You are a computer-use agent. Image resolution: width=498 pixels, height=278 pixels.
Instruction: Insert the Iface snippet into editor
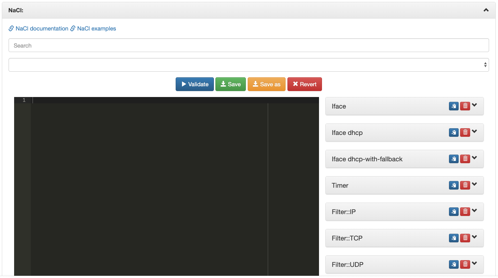pyautogui.click(x=454, y=106)
